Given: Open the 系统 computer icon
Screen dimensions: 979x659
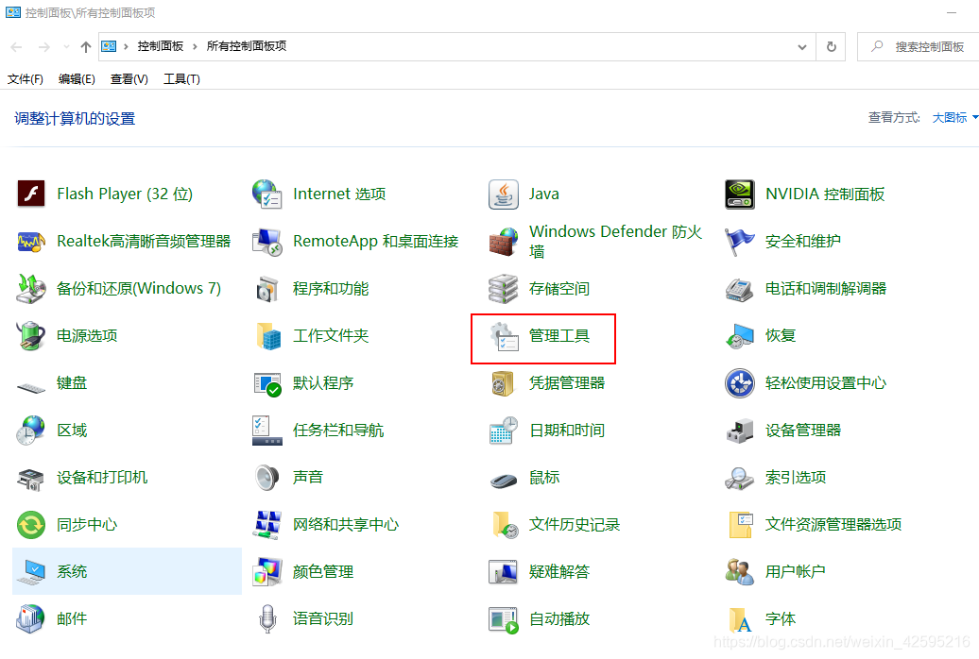Looking at the screenshot, I should [31, 571].
